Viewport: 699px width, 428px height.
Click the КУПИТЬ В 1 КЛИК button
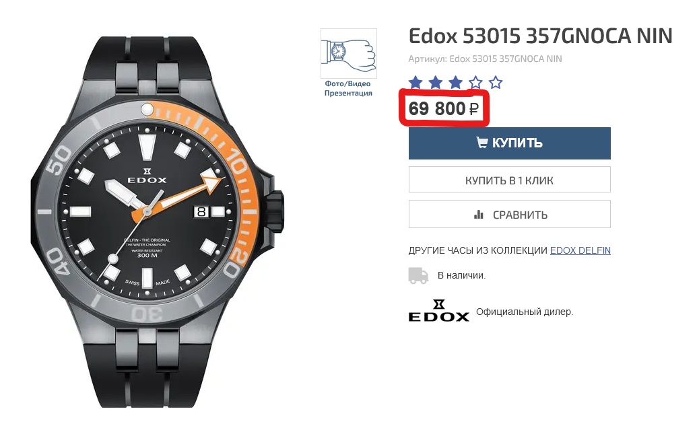point(510,180)
